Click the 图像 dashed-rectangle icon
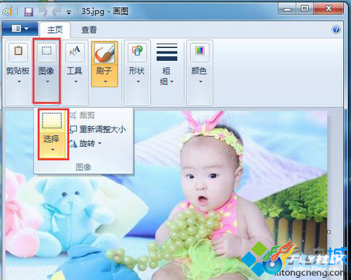 [x=47, y=52]
